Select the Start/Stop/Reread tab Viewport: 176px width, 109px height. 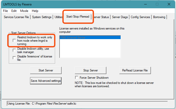click(x=78, y=17)
